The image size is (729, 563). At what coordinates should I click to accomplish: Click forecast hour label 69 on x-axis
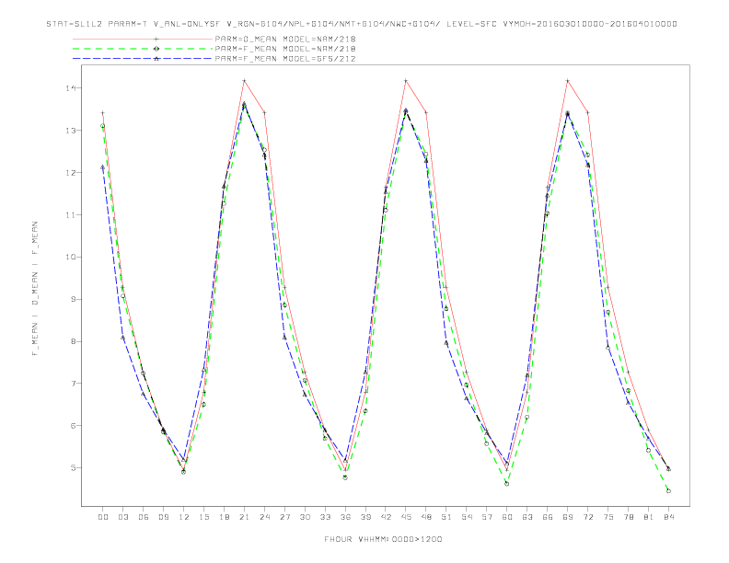pos(568,517)
